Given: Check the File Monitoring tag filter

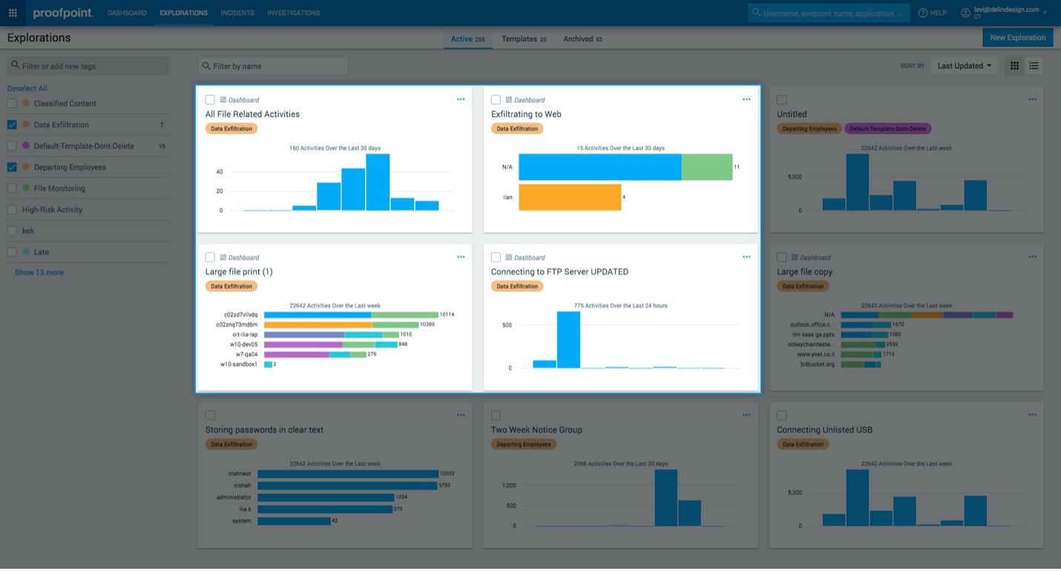Looking at the screenshot, I should 12,188.
